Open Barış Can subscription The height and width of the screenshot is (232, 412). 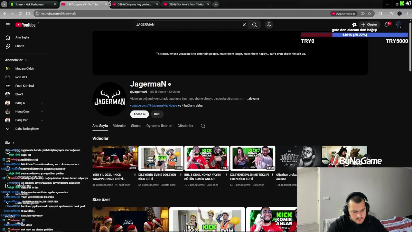pos(23,120)
